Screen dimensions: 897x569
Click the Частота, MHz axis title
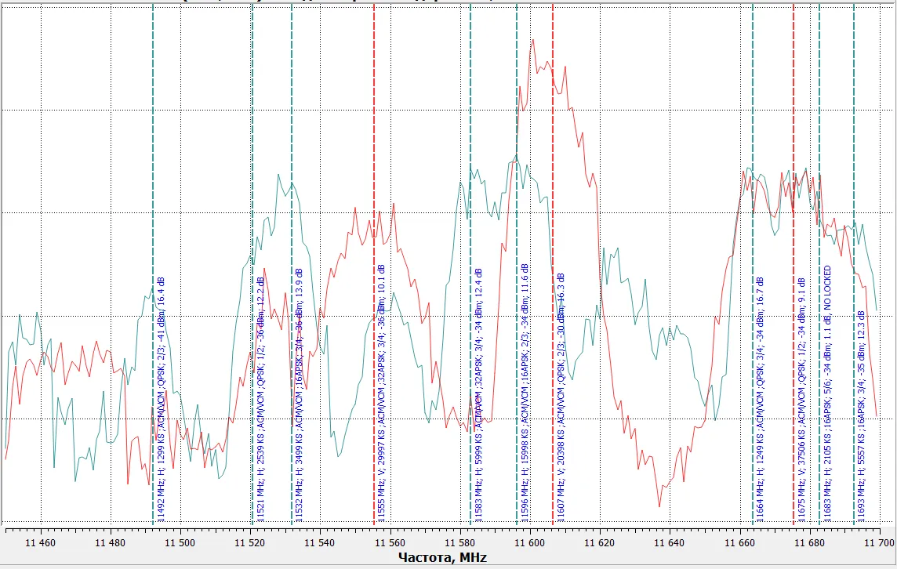pos(442,558)
